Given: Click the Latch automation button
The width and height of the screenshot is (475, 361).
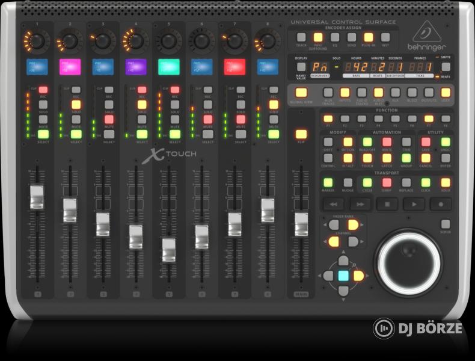Looking at the screenshot, I should 387,158.
